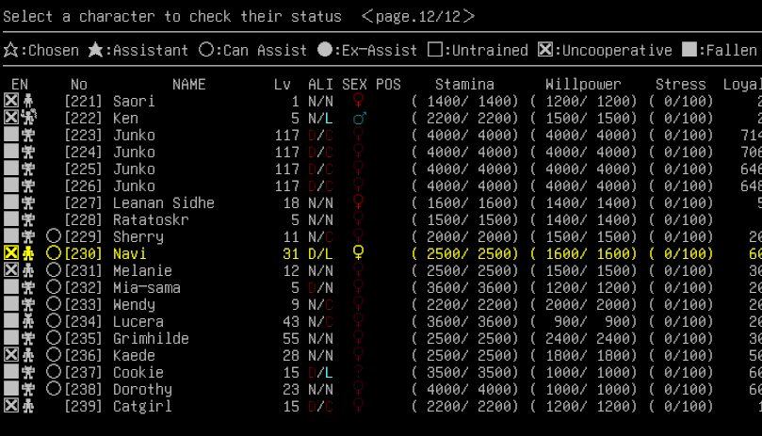Click the Fallen filled square legend icon
This screenshot has height=436, width=762.
coord(689,50)
